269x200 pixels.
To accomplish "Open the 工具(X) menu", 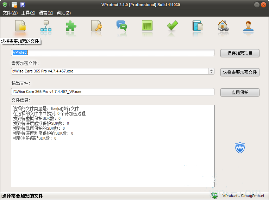I will point(28,13).
